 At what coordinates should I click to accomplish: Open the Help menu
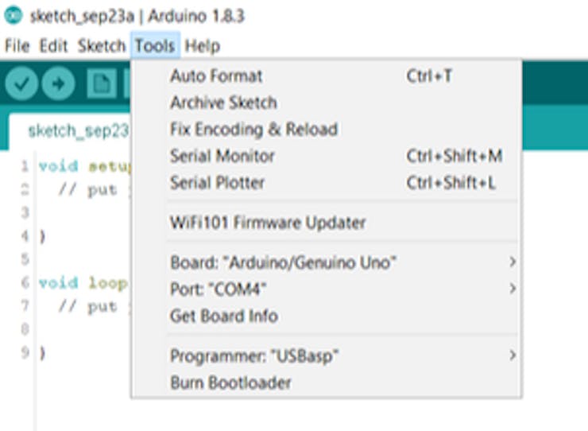(x=203, y=46)
